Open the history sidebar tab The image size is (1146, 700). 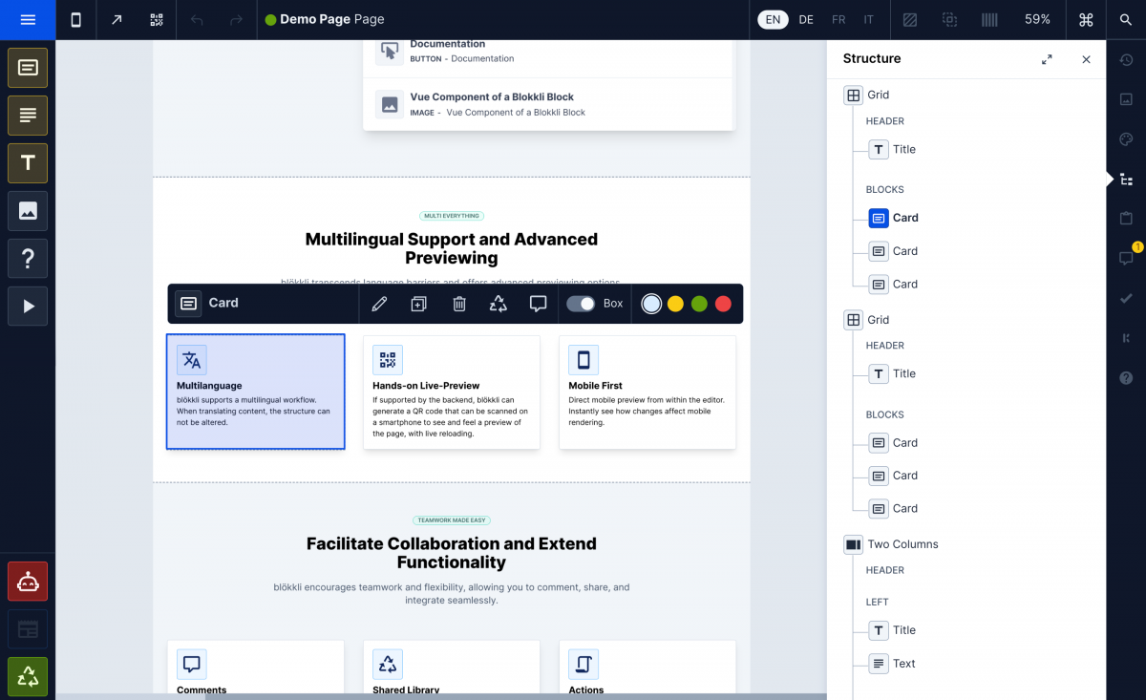pyautogui.click(x=1126, y=60)
